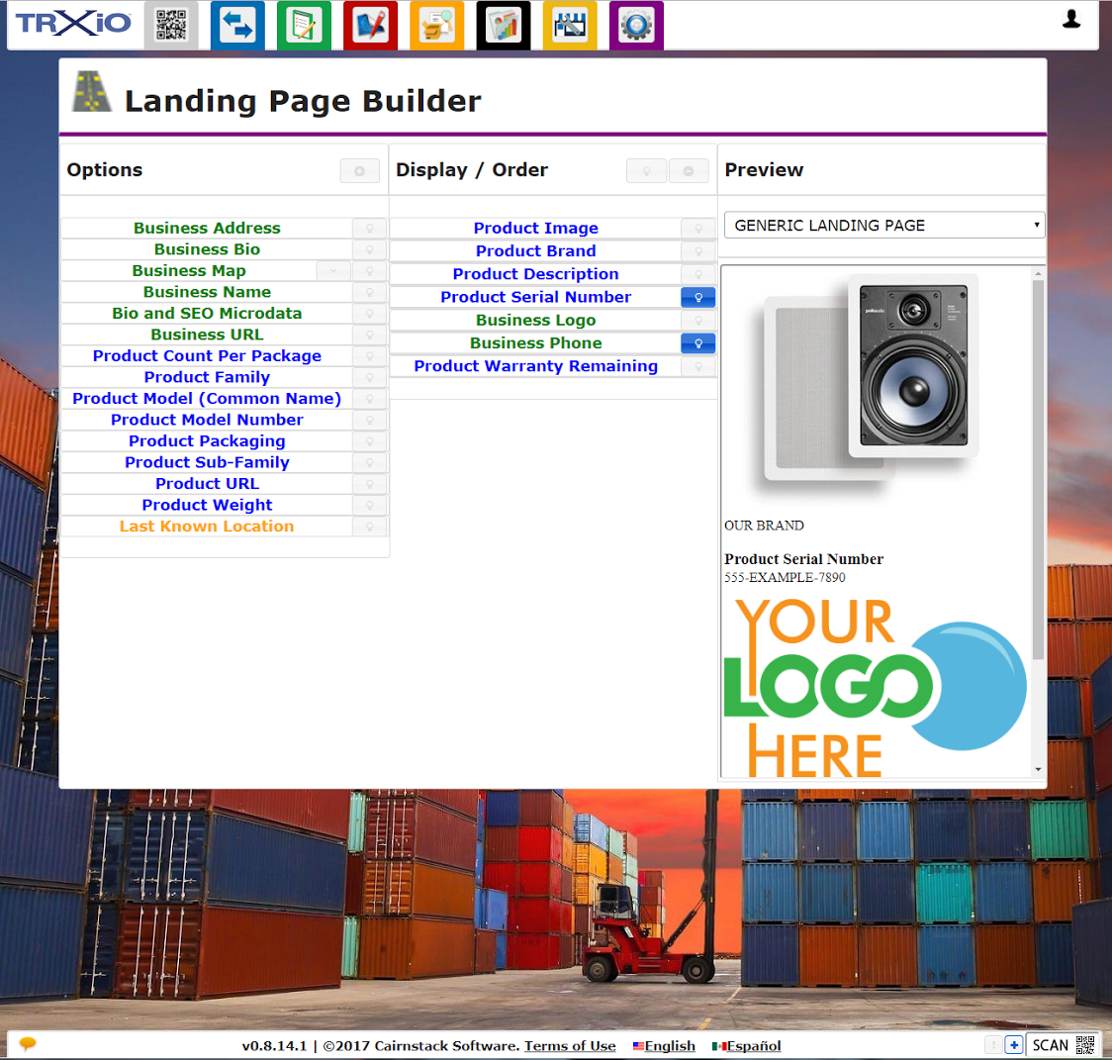This screenshot has height=1060, width=1112.
Task: Open the GENERIC LANDING PAGE dropdown
Action: pos(883,226)
